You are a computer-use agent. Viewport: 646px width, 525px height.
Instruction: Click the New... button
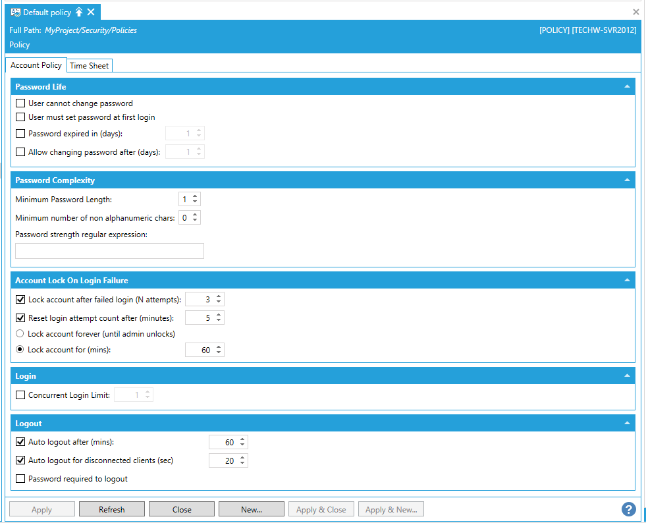coord(252,509)
